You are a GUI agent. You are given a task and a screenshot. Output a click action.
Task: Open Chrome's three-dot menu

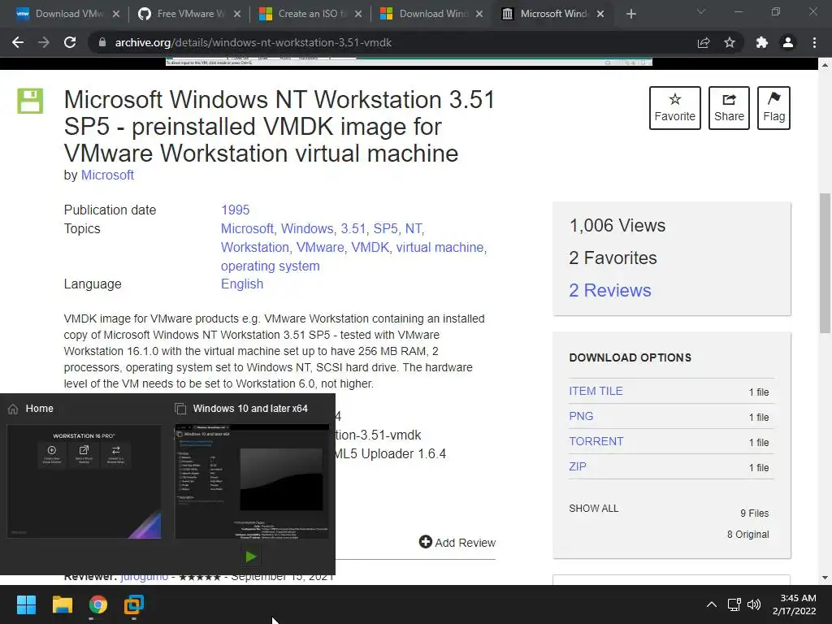[x=814, y=42]
